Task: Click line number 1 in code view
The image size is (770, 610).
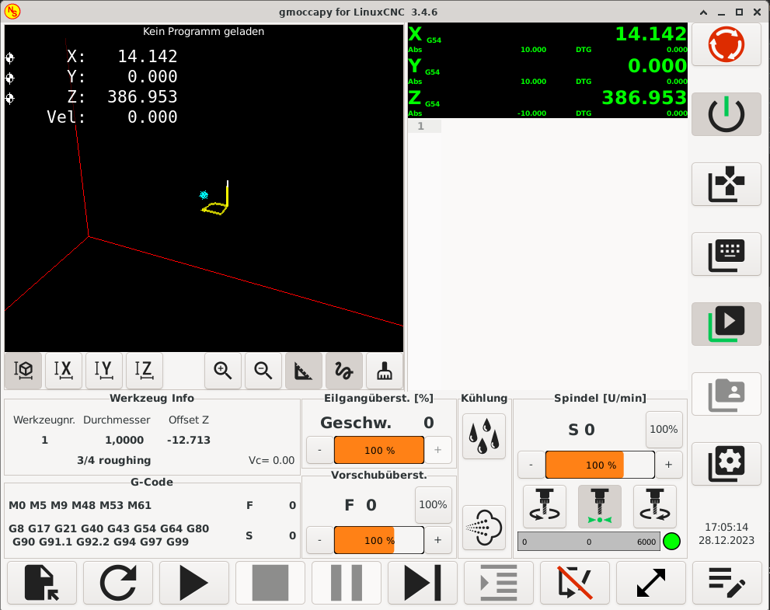Action: 421,126
